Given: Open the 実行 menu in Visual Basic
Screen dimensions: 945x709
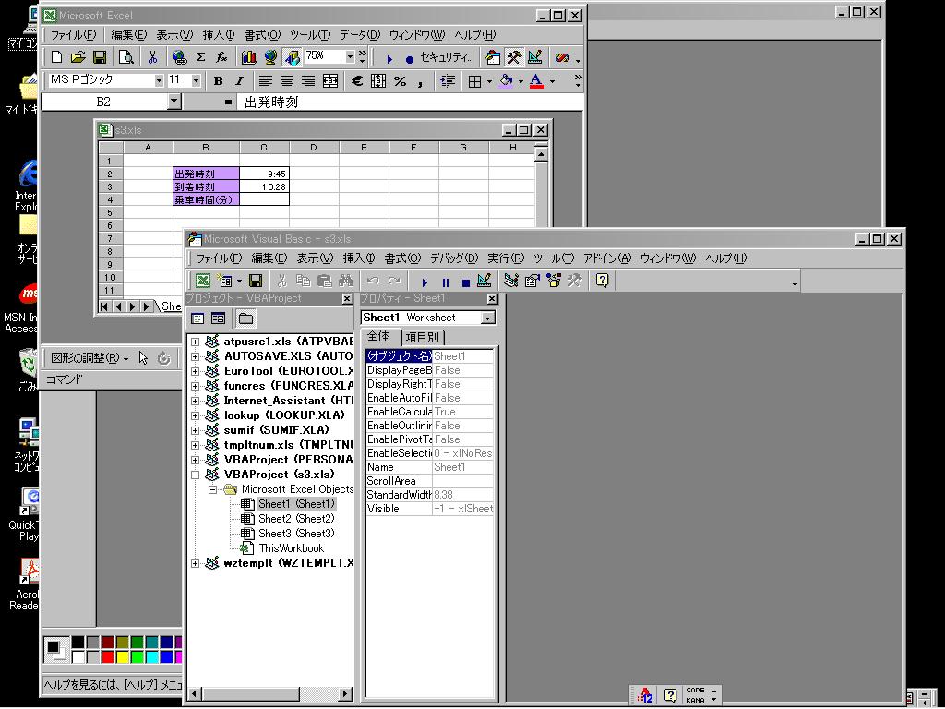Looking at the screenshot, I should click(506, 258).
